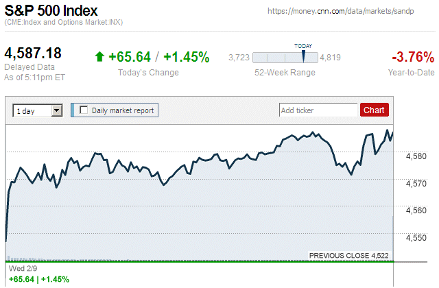Click the 4,580 axis label
This screenshot has height=288, width=439.
[416, 156]
